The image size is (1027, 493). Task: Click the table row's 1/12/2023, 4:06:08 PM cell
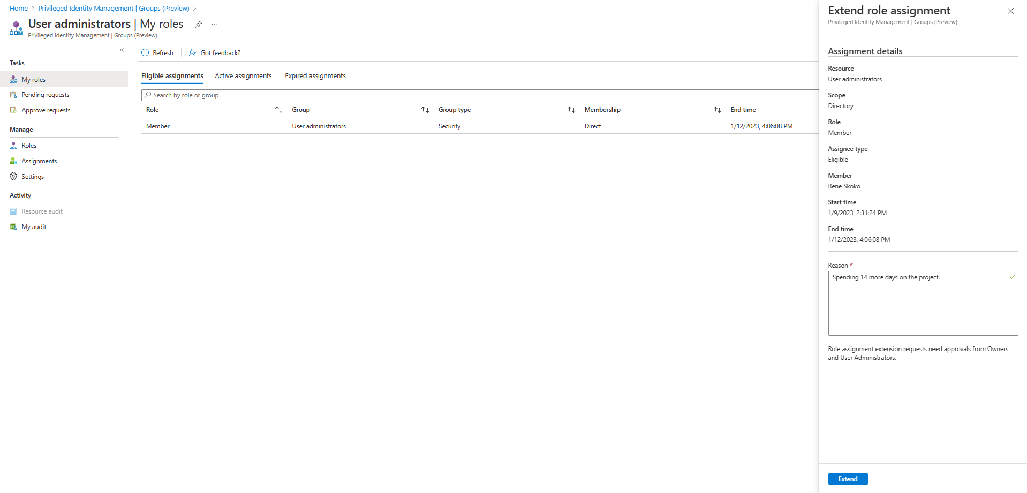(x=761, y=126)
